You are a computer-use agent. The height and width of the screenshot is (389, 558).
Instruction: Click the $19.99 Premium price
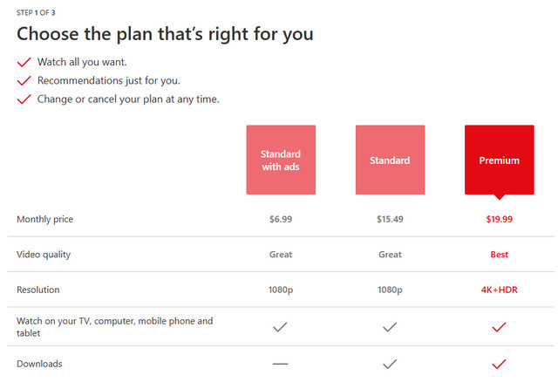coord(499,219)
